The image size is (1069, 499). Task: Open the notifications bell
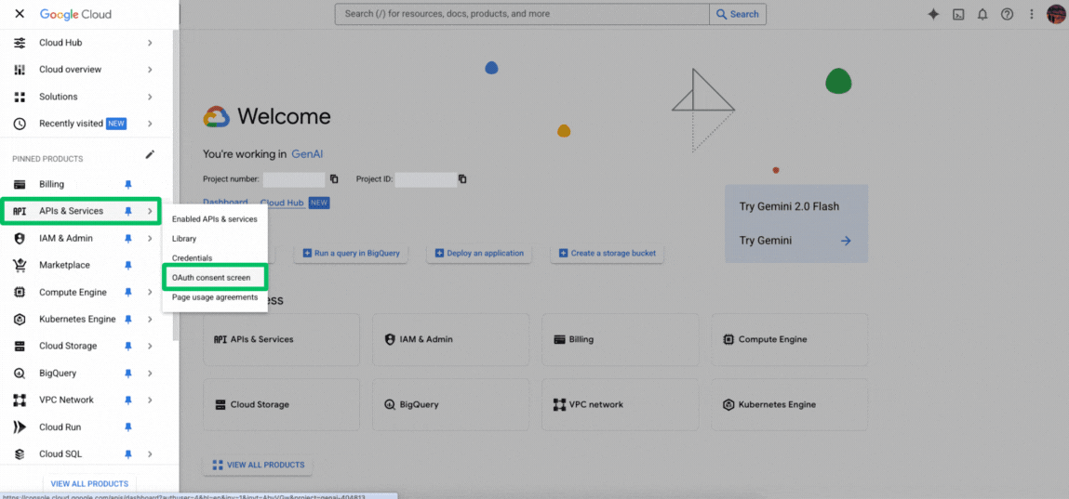982,14
